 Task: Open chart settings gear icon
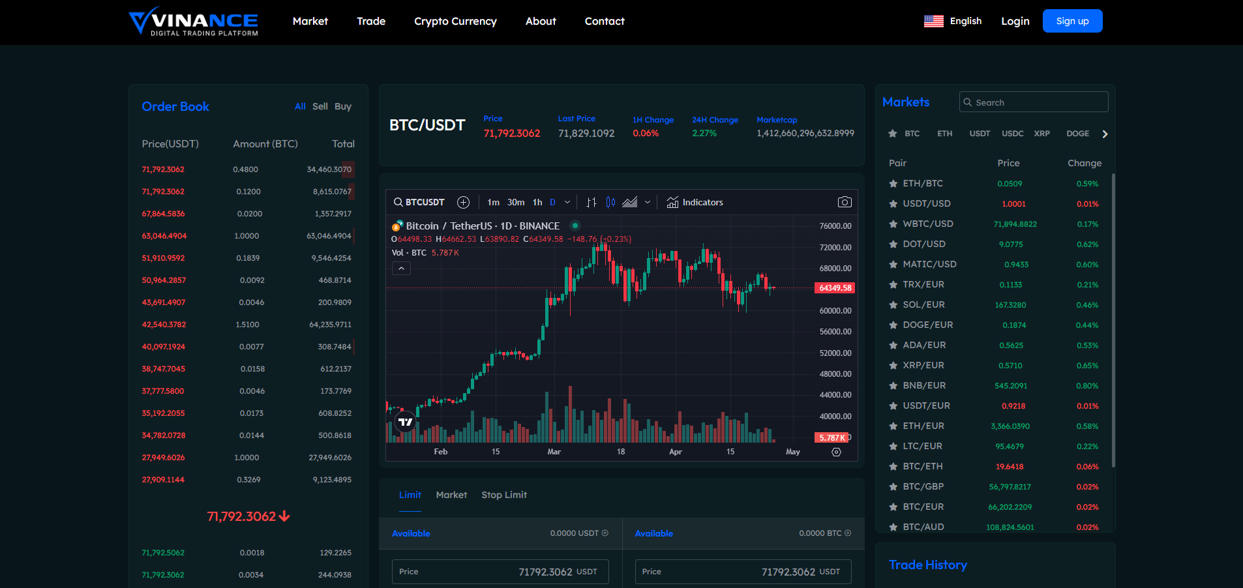click(836, 452)
